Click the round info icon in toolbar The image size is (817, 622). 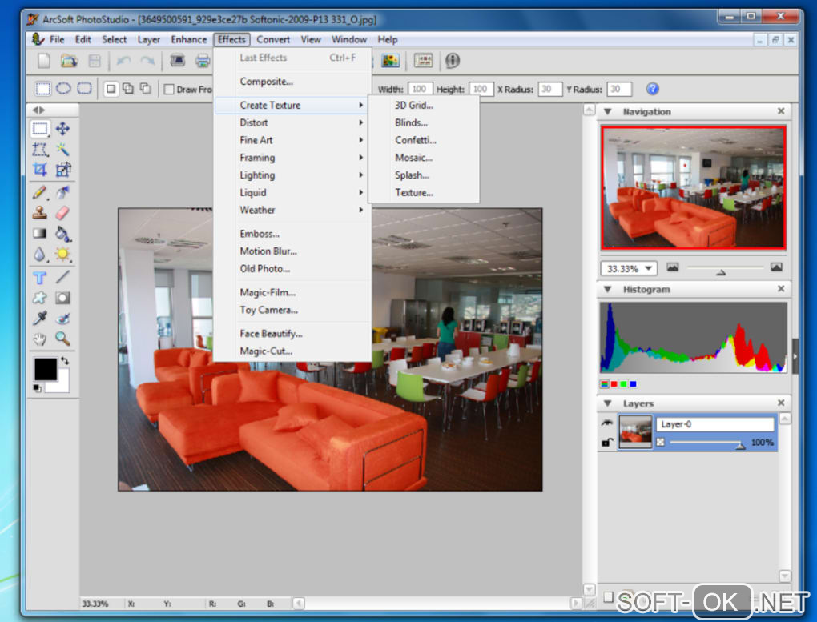pos(453,61)
